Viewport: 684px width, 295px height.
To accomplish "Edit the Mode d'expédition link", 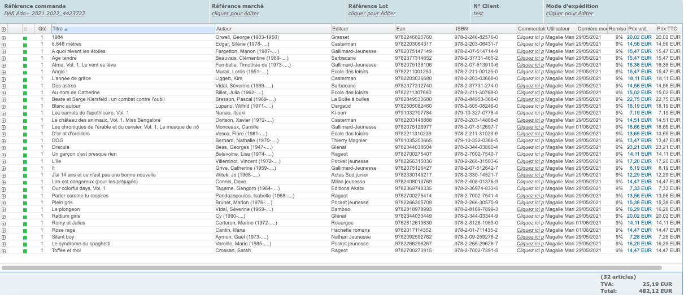I will pos(569,14).
